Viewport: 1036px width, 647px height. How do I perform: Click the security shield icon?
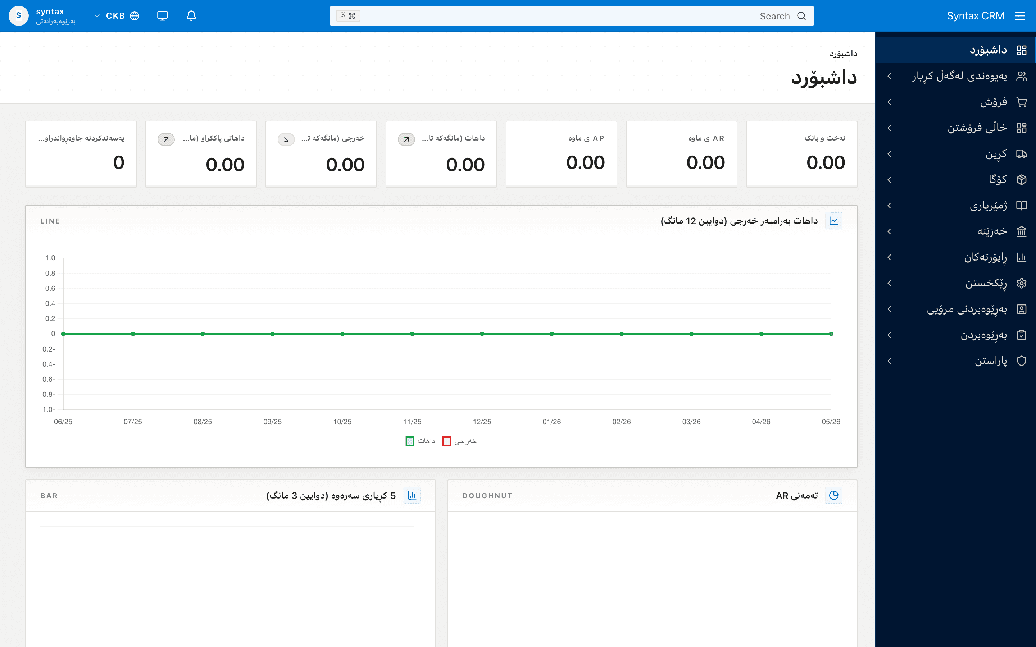pos(1022,361)
